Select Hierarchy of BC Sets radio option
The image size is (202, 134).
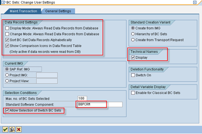click(x=133, y=34)
